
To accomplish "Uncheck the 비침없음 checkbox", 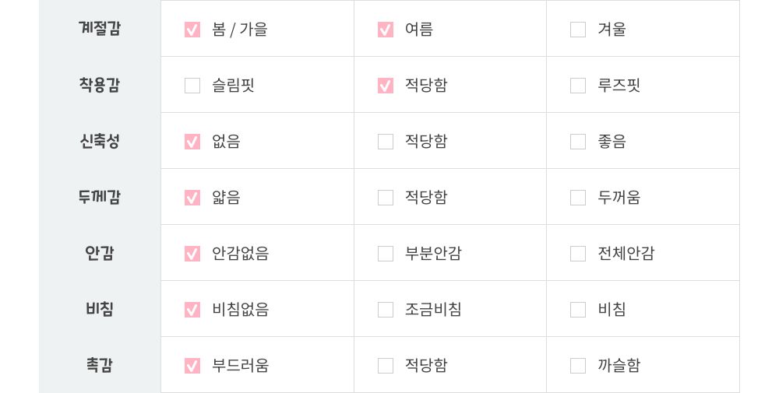I will pyautogui.click(x=192, y=310).
